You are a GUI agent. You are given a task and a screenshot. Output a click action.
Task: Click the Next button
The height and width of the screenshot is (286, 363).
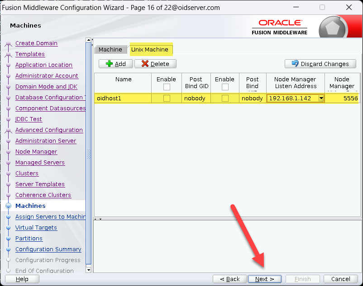pyautogui.click(x=265, y=279)
